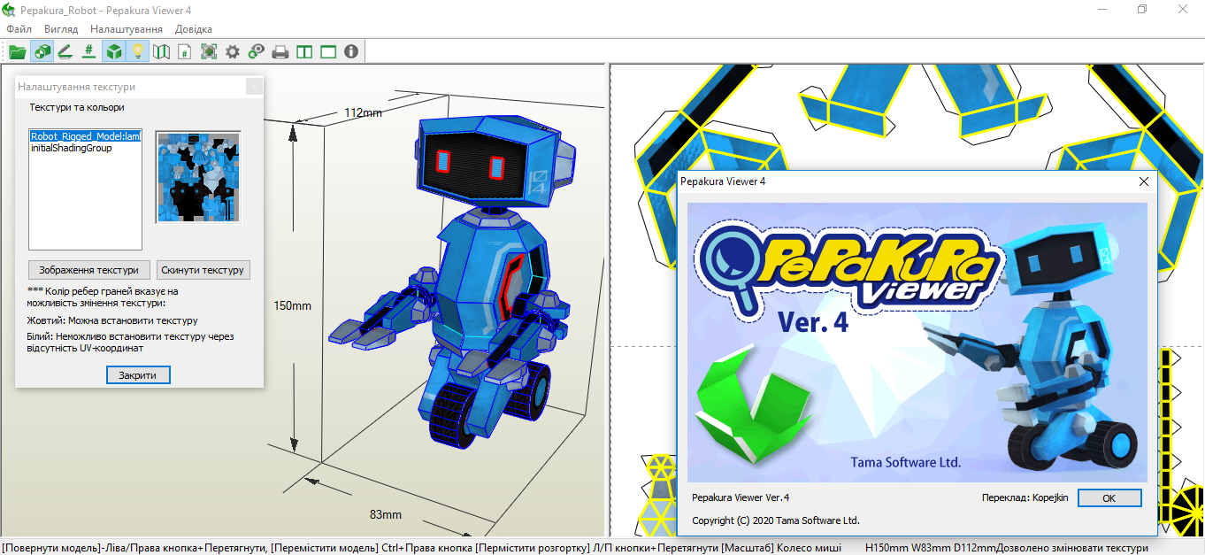Viewport: 1205px width, 555px height.
Task: Toggle the yellow light bulb lighting icon
Action: click(x=137, y=52)
